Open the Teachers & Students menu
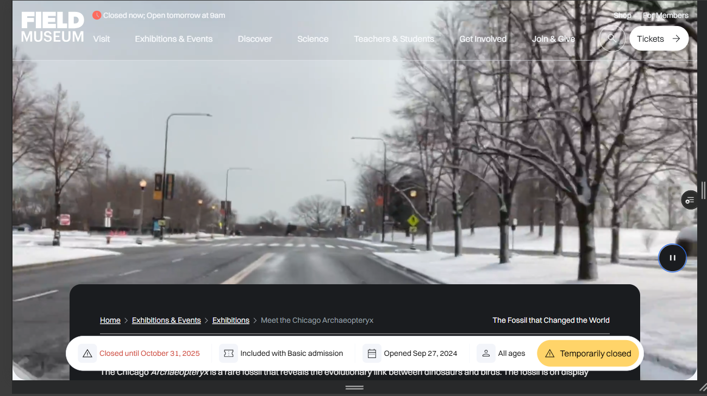Viewport: 707px width, 396px height. 394,39
